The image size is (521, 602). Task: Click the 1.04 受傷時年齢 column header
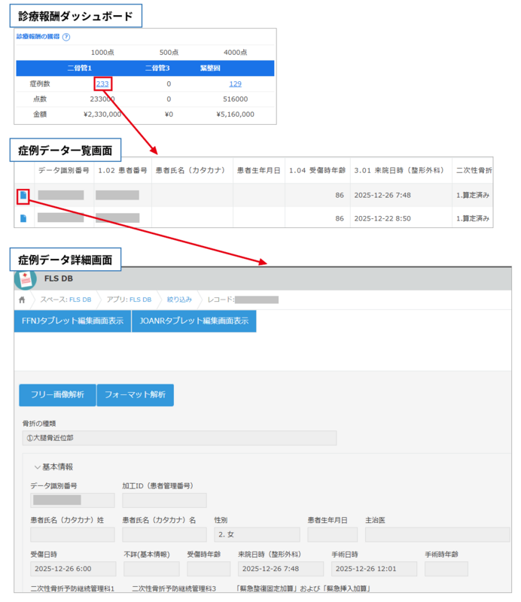(318, 170)
